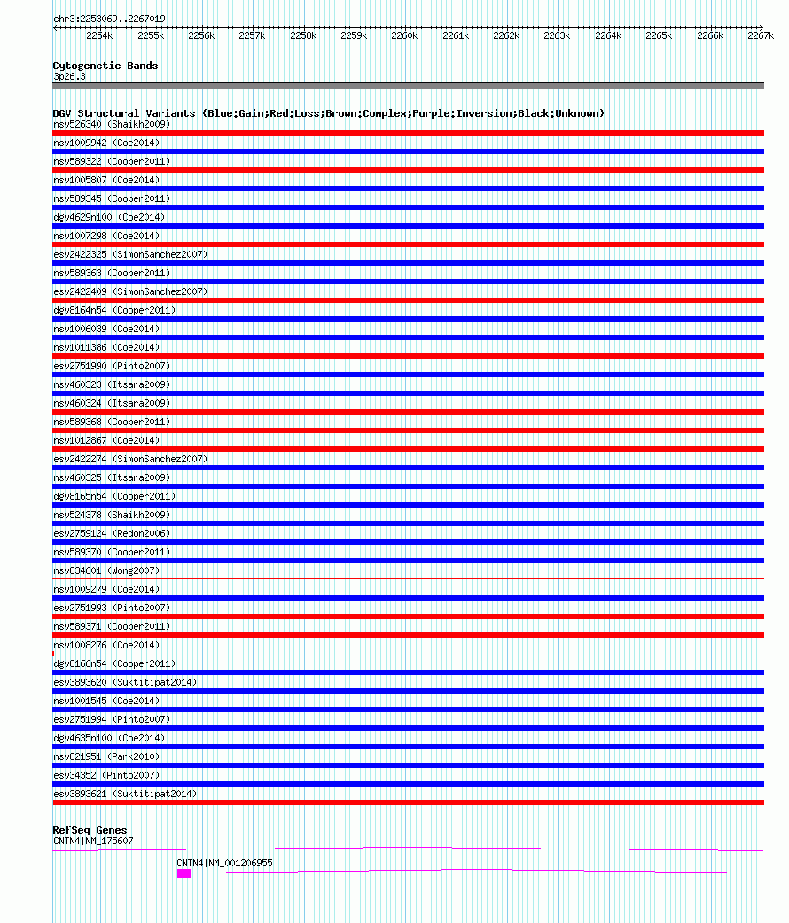
Task: Click the small red nsv1008276 variant mark
Action: [x=53, y=654]
